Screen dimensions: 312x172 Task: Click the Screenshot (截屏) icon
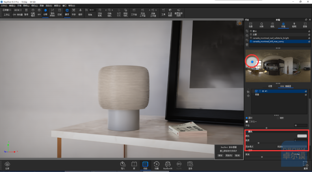305,164
